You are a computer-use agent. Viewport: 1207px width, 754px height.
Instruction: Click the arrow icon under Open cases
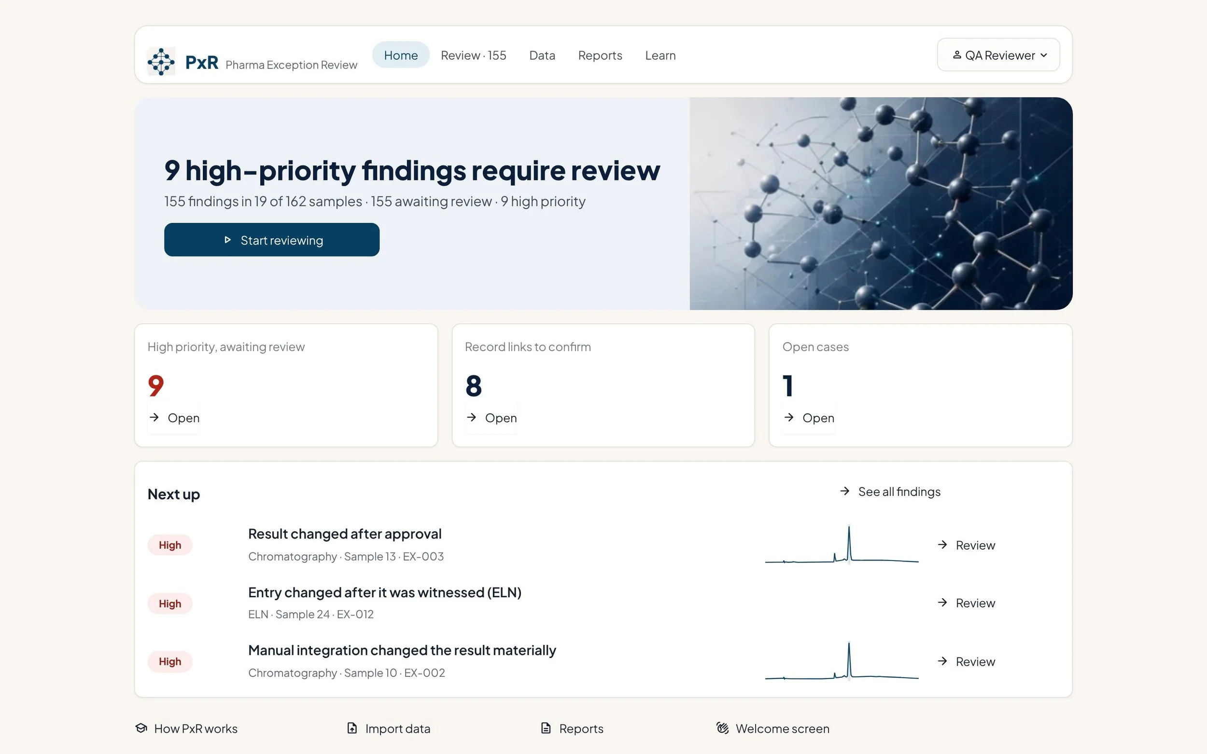click(x=788, y=417)
